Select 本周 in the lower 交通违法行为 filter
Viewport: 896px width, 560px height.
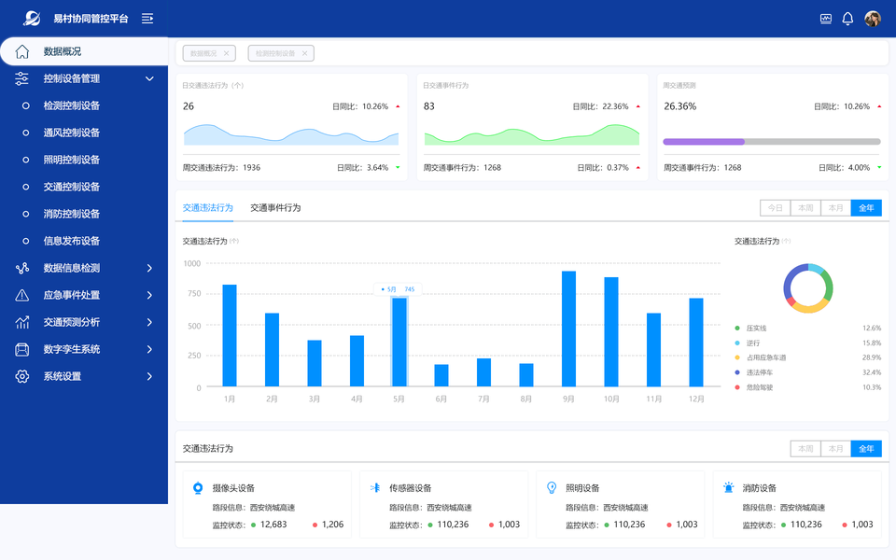pos(805,449)
